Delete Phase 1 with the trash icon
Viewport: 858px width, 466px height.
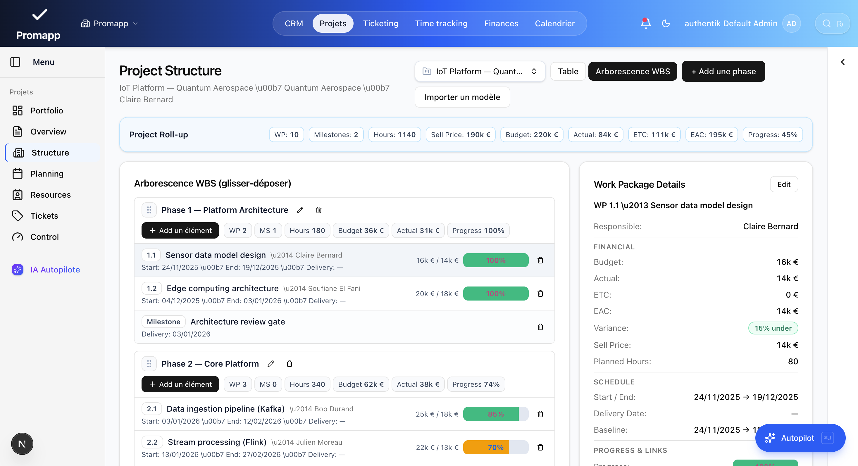click(x=319, y=210)
